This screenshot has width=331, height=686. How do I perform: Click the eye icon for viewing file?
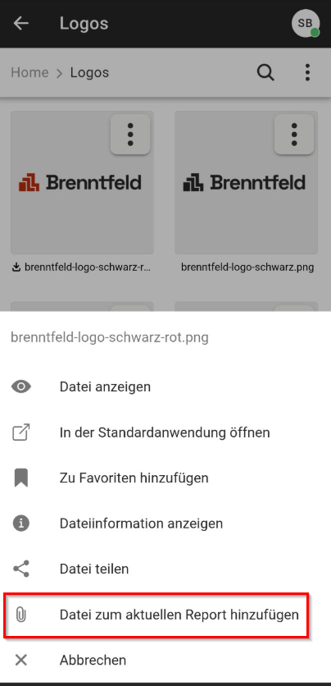point(21,386)
